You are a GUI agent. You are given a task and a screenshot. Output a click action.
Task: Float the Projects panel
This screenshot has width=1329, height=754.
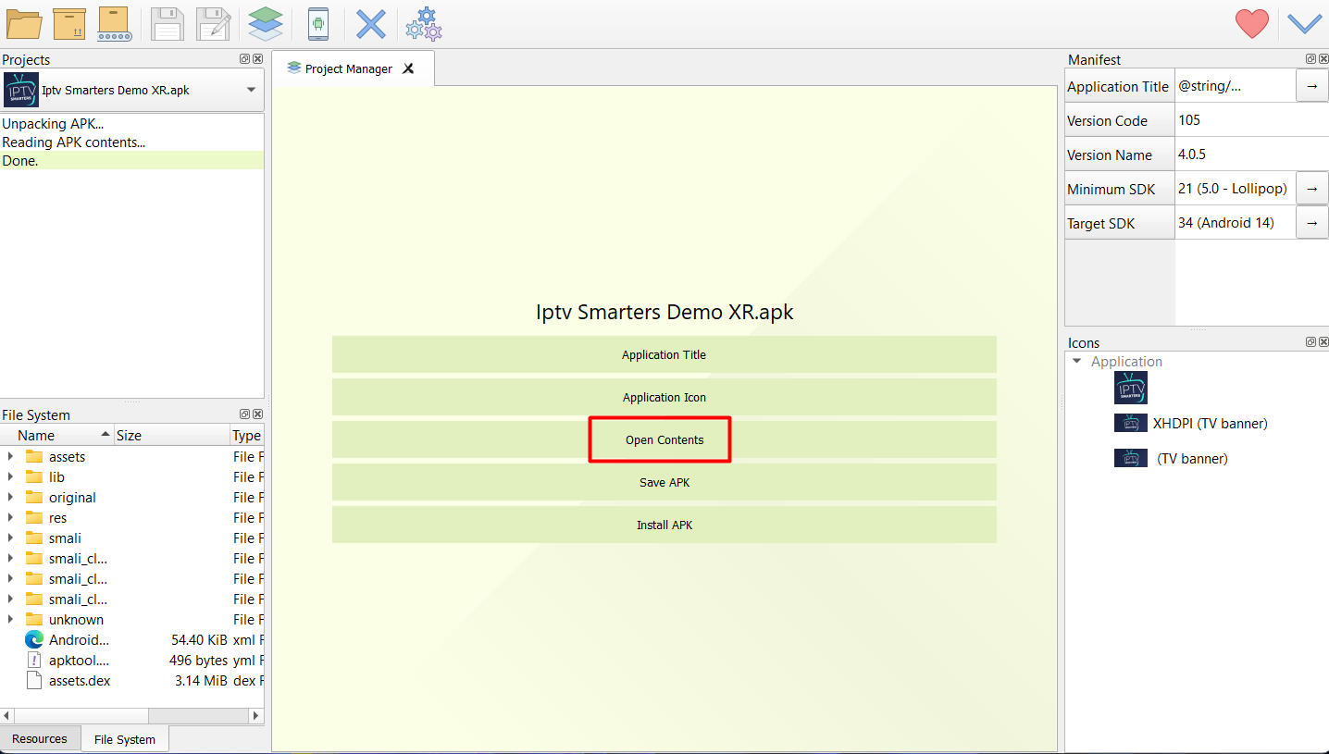tap(245, 59)
